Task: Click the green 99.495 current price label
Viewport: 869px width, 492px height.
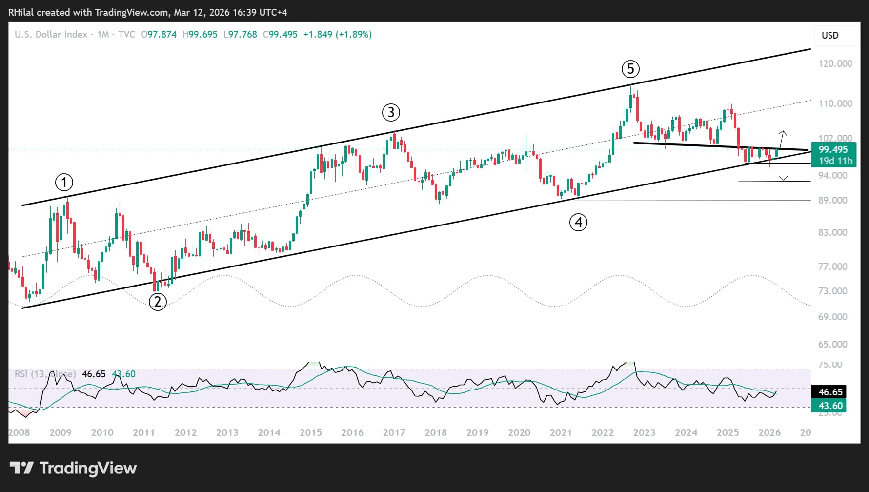Action: click(x=833, y=150)
